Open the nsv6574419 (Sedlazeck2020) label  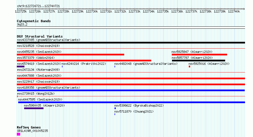(39, 64)
